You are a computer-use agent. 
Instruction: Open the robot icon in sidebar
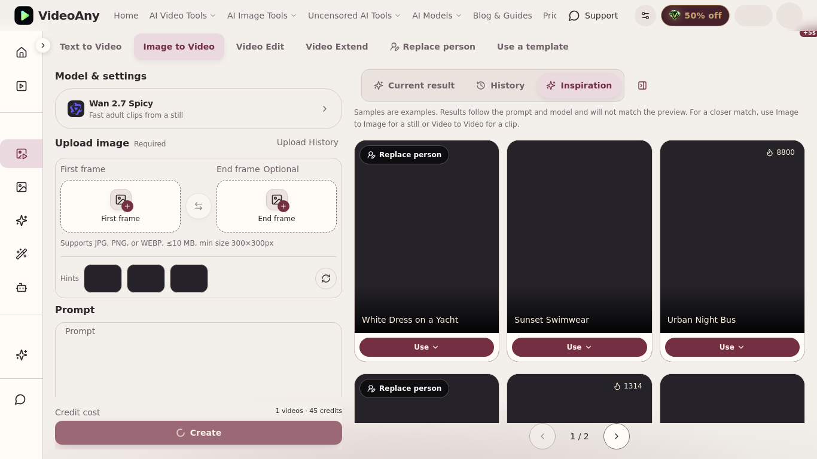[x=22, y=287]
